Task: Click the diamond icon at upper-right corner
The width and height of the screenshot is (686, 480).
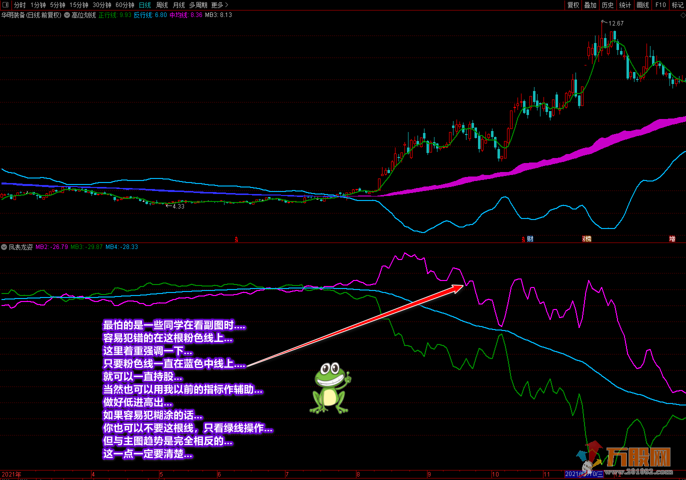Action: point(682,15)
